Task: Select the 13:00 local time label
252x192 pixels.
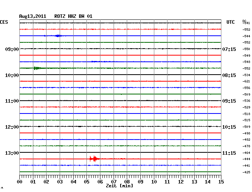Action: [x=12, y=153]
